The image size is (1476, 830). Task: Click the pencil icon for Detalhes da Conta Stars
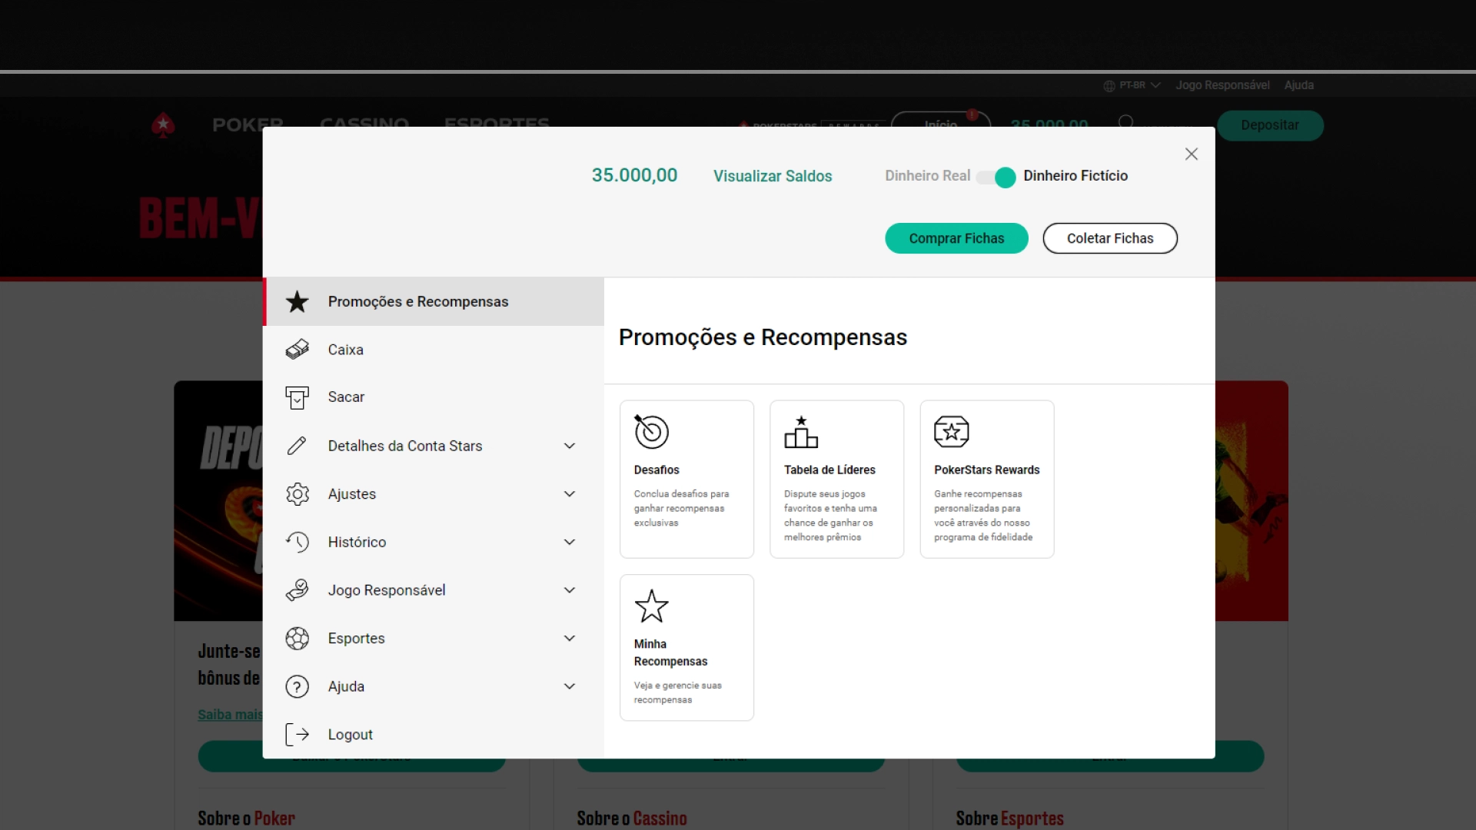(x=297, y=446)
